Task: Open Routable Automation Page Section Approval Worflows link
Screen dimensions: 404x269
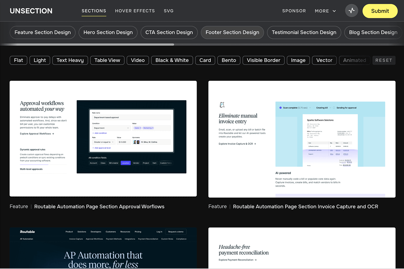Action: (x=99, y=207)
